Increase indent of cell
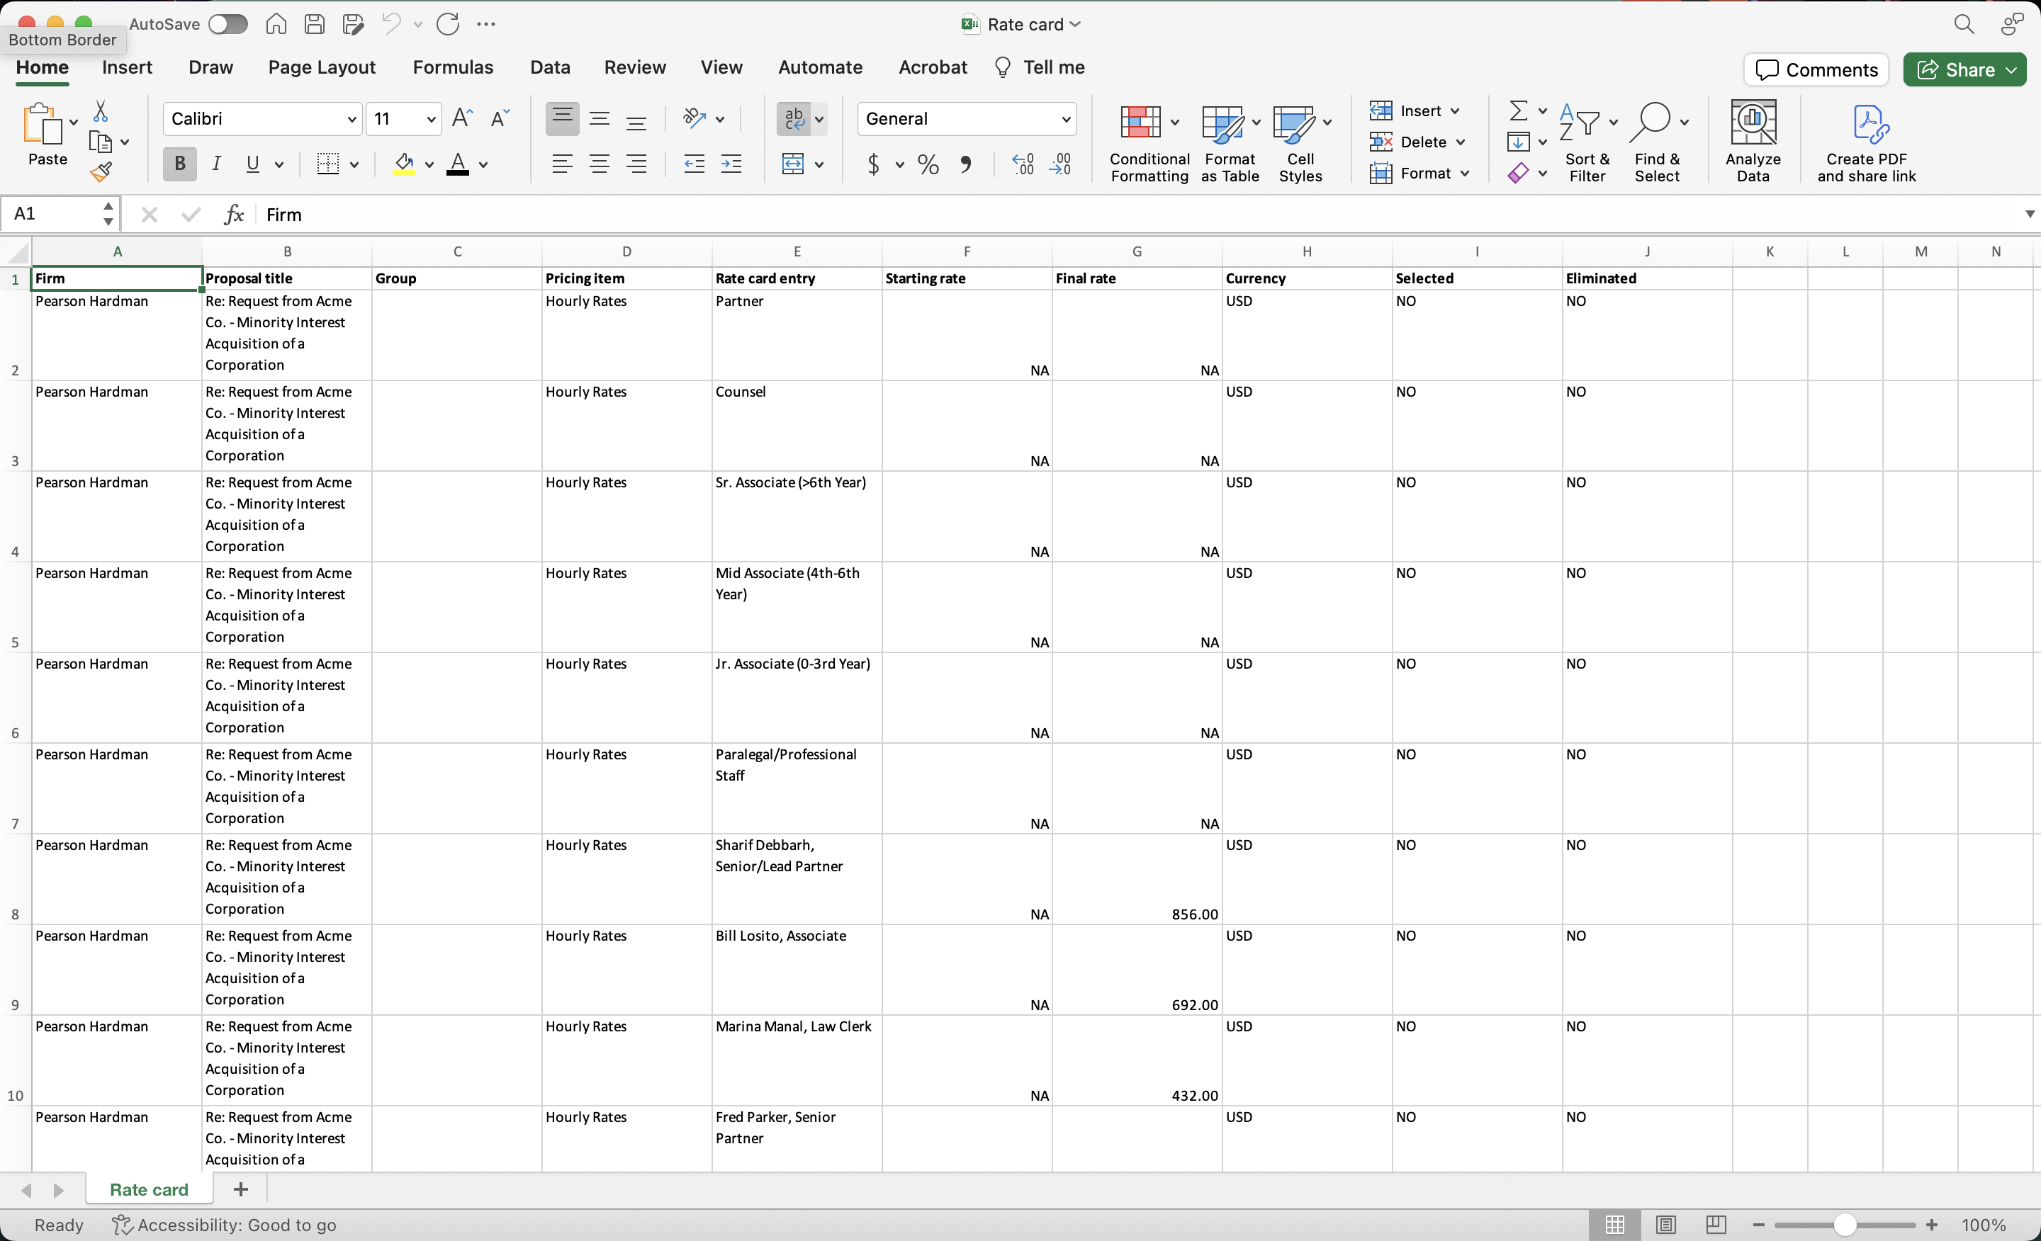Screen dimensions: 2041x1241 tap(731, 164)
